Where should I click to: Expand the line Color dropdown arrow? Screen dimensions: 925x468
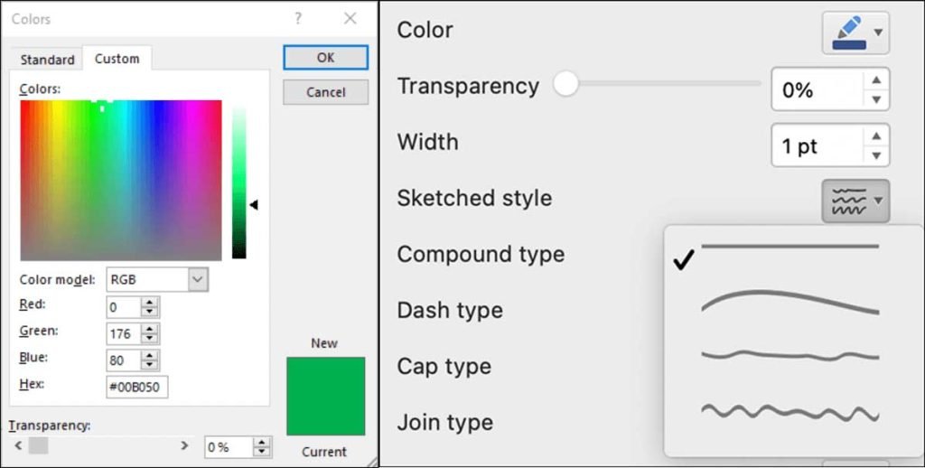tap(878, 33)
